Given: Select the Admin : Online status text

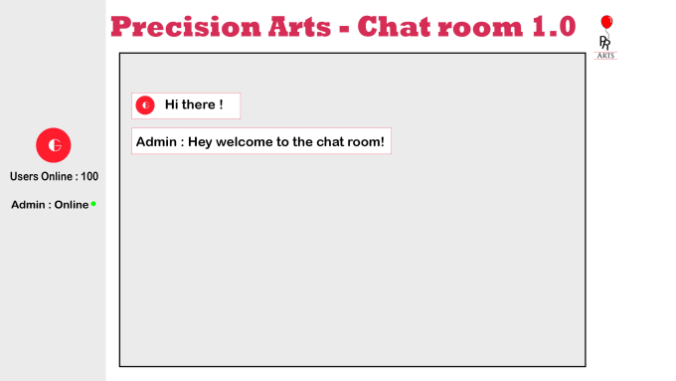Looking at the screenshot, I should point(50,205).
